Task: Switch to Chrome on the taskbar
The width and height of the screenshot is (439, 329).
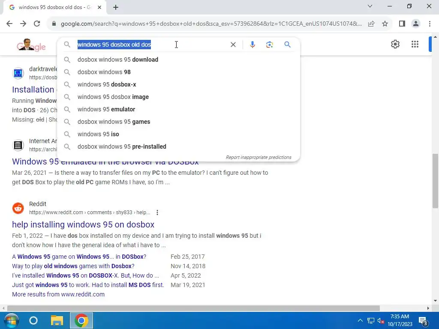Action: [x=81, y=320]
